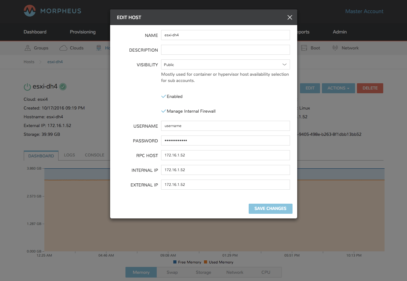The image size is (407, 281).
Task: Click the Hosts icon in the subnav
Action: pos(99,48)
